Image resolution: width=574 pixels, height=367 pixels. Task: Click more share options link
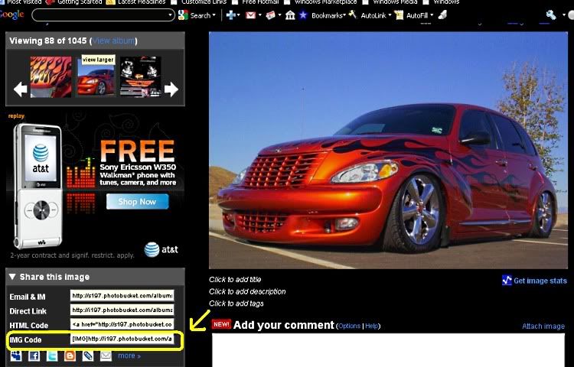pos(129,356)
